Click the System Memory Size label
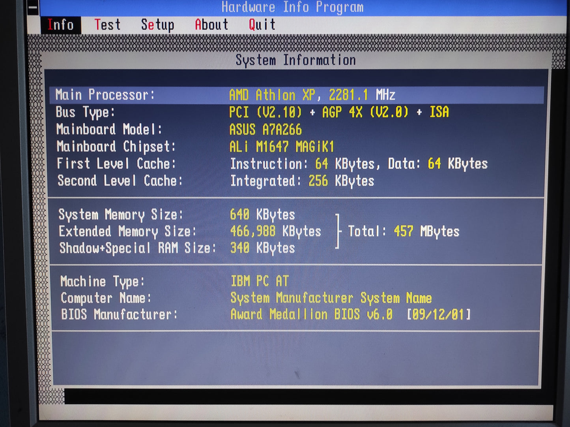The height and width of the screenshot is (427, 570). 121,215
